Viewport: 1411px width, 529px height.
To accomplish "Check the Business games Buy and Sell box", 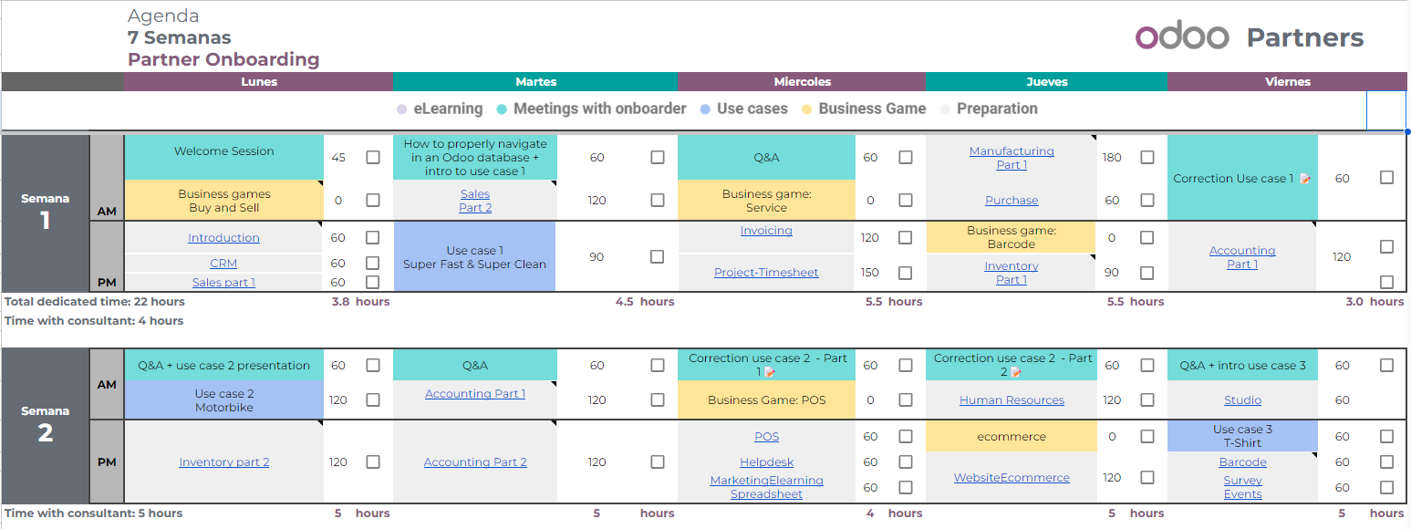I will click(x=373, y=201).
